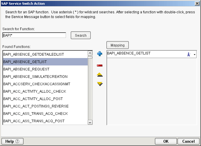
Task: Move selected function up with yellow arrow
Action: (100, 75)
